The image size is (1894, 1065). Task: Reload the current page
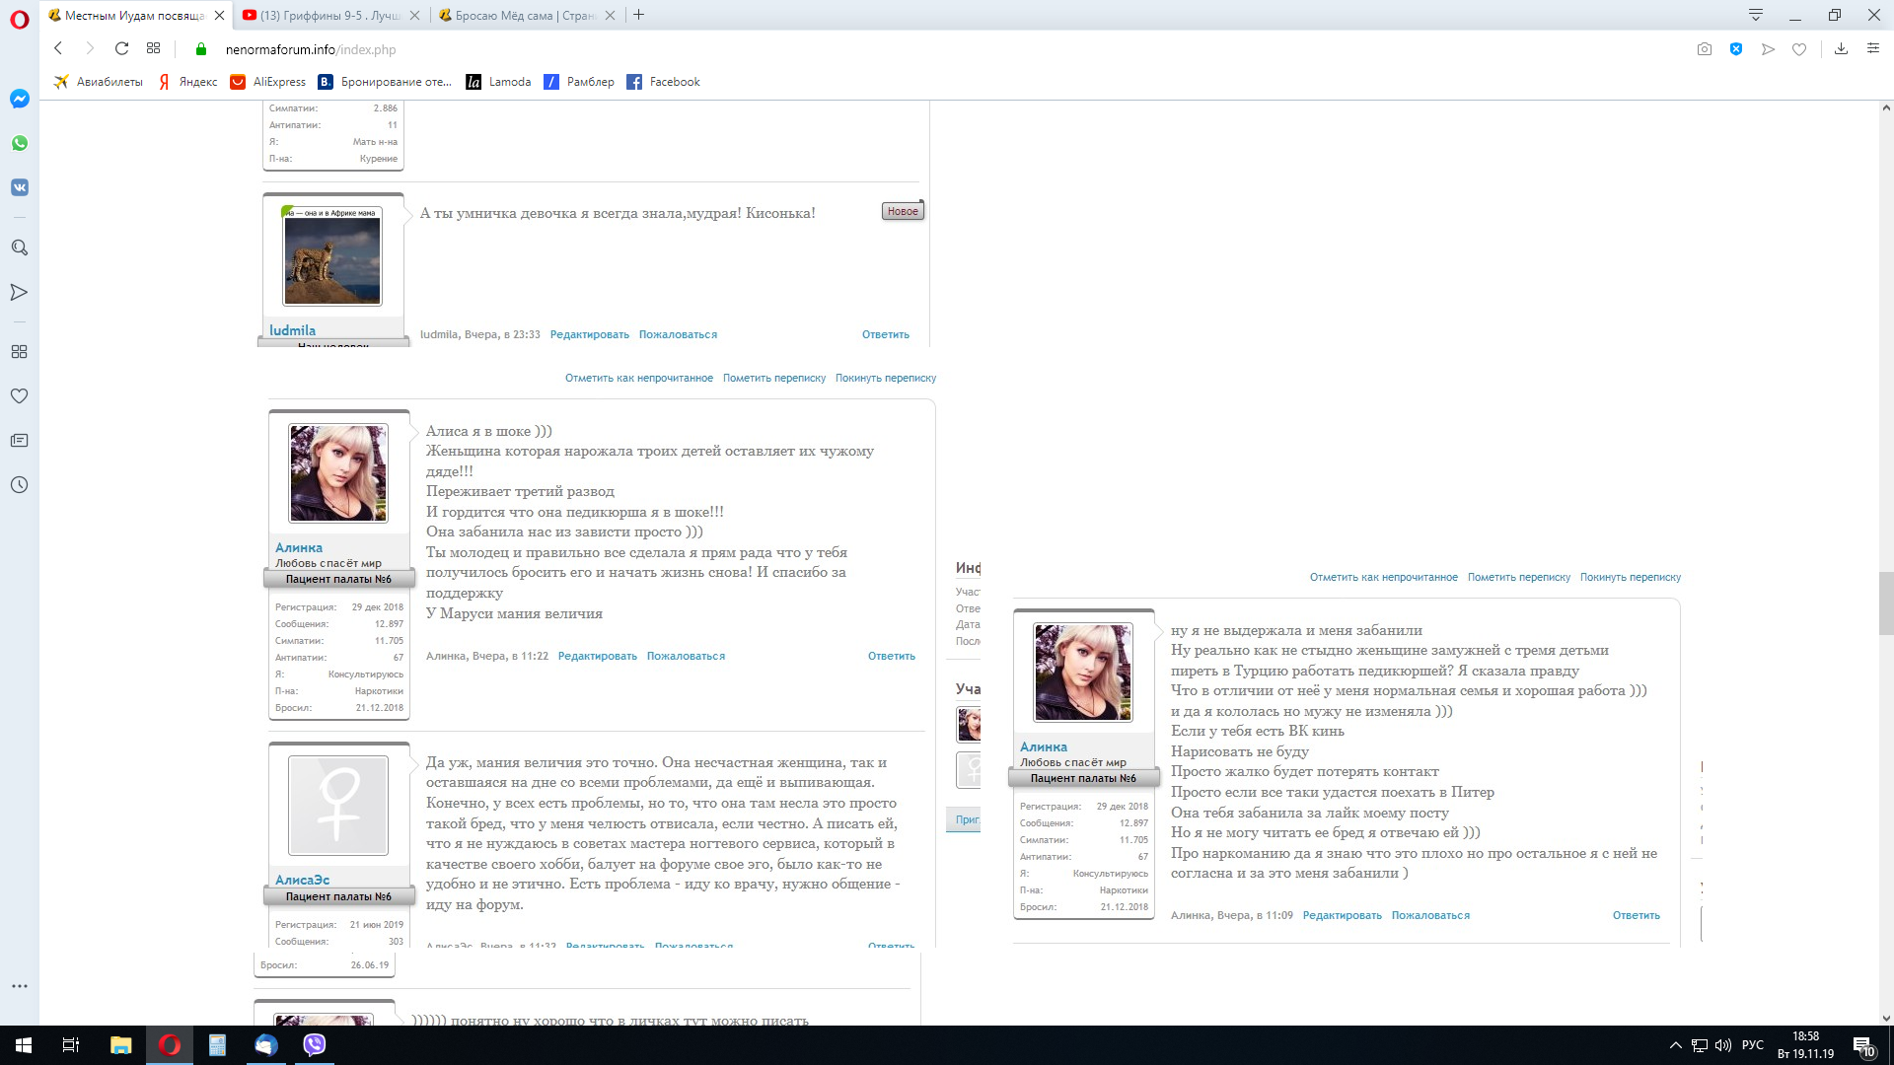point(121,48)
